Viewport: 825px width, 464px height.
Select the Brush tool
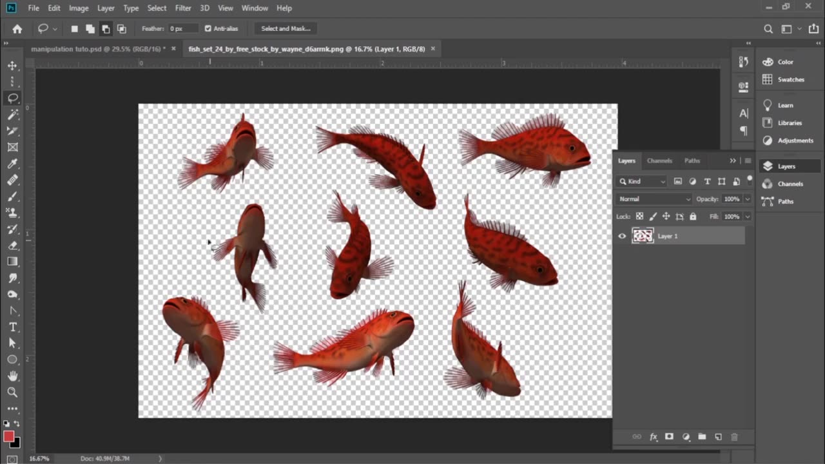pos(12,197)
